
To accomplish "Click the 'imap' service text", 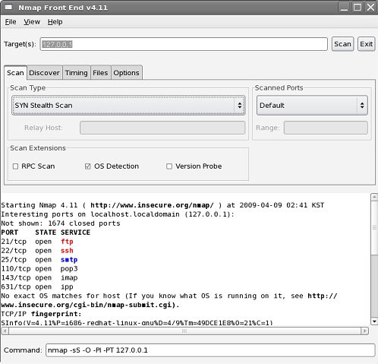I will (69, 278).
